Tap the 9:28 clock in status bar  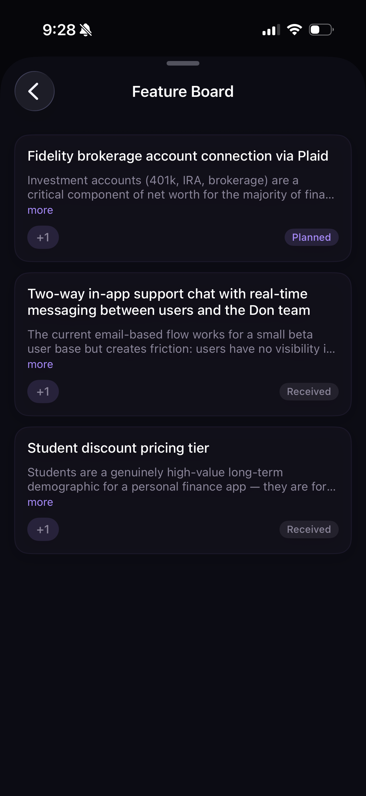[59, 30]
